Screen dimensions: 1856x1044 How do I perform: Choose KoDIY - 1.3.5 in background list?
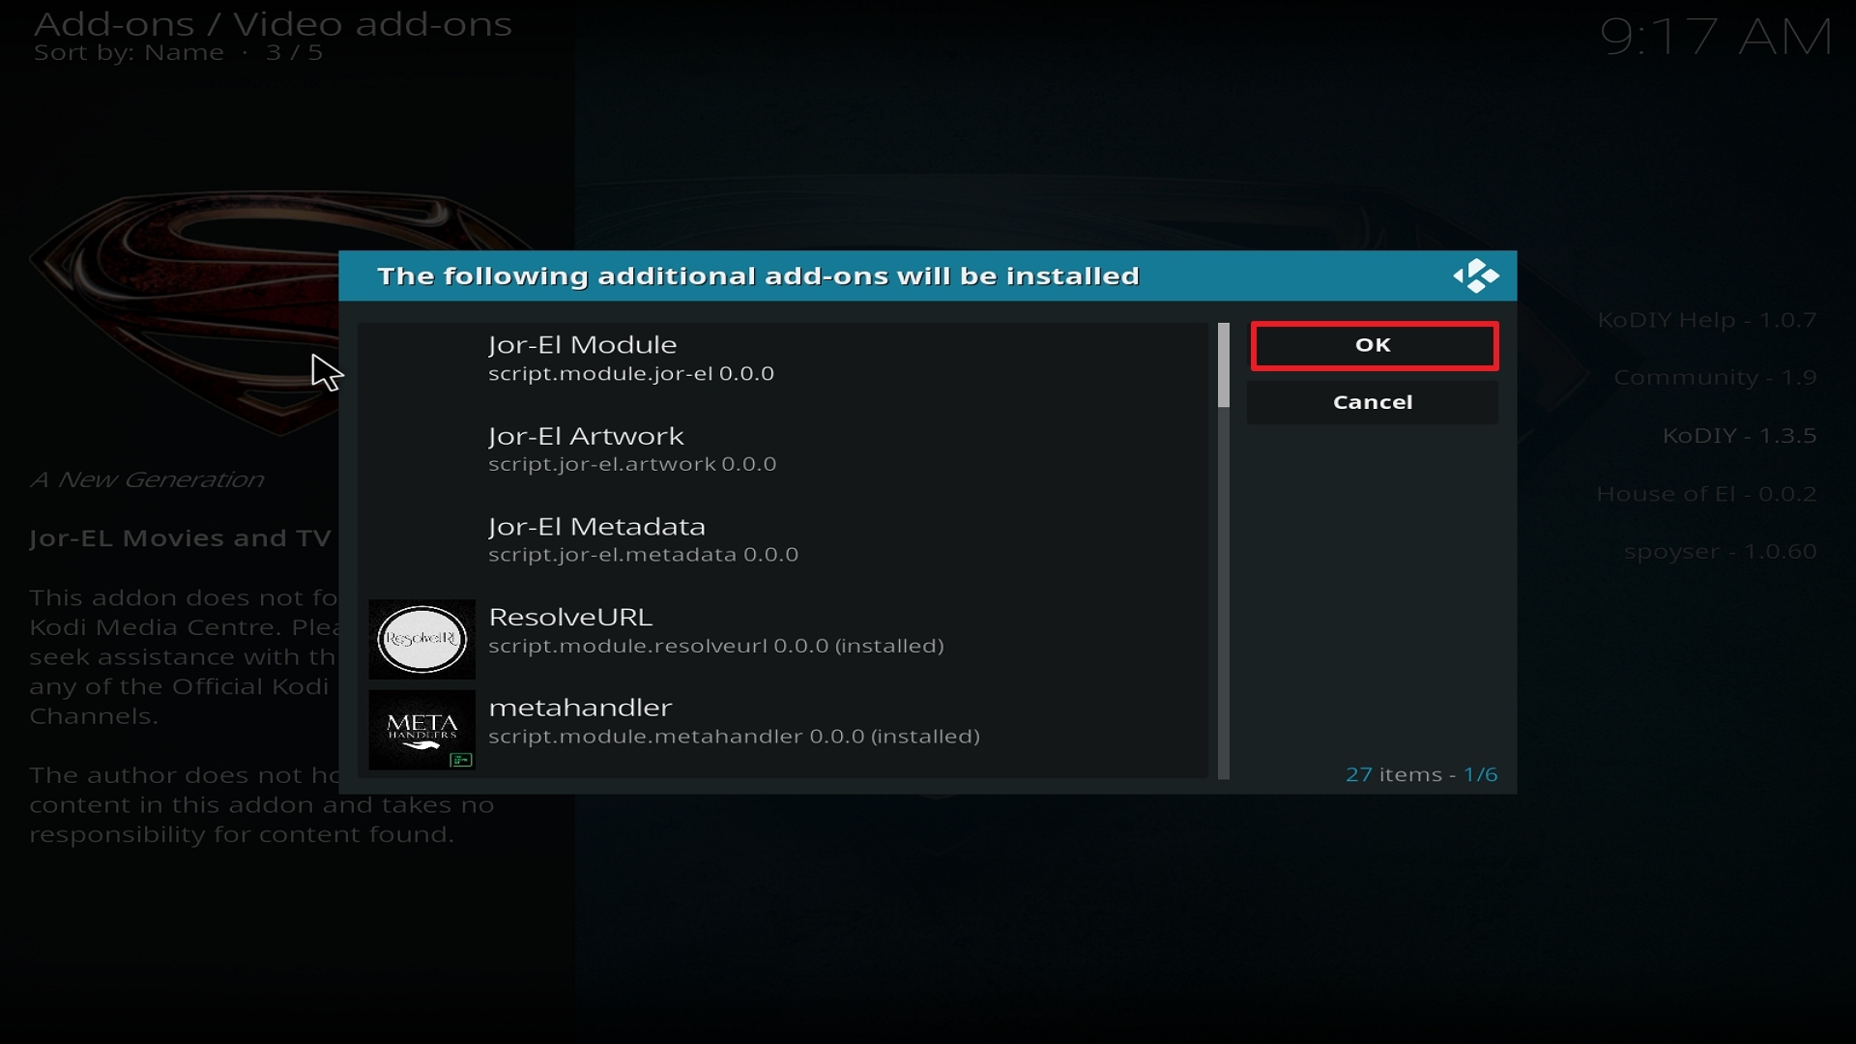[x=1739, y=436]
